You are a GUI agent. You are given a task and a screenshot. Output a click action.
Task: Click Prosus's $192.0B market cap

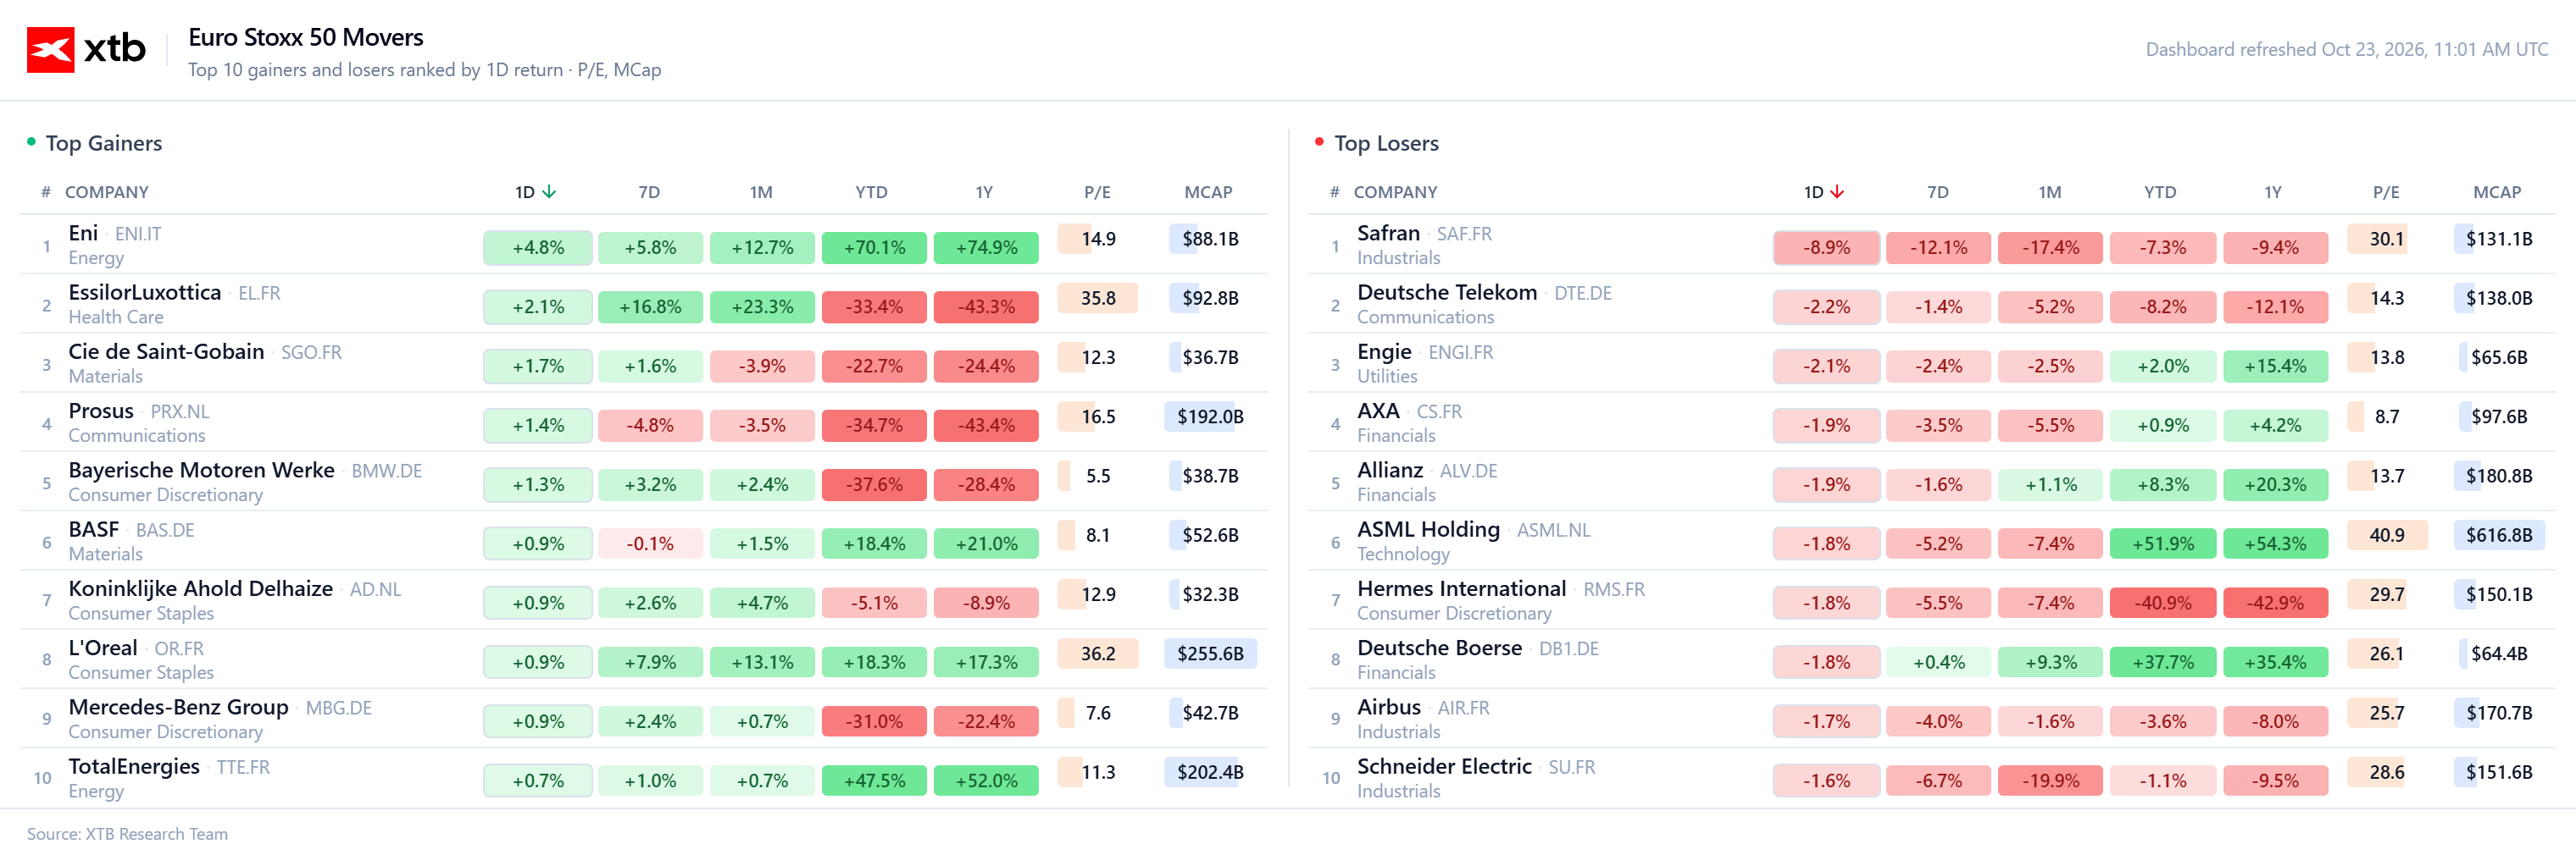tap(1210, 416)
